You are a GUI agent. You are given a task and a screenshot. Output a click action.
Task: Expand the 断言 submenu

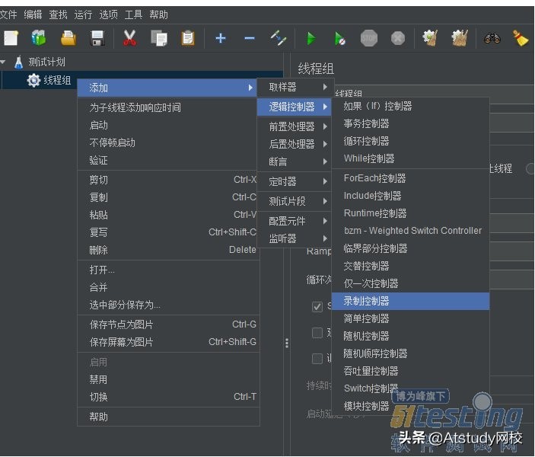[x=295, y=161]
